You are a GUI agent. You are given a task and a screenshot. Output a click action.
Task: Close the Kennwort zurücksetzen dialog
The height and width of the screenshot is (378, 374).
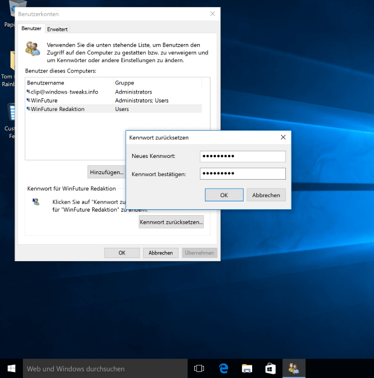(x=283, y=137)
